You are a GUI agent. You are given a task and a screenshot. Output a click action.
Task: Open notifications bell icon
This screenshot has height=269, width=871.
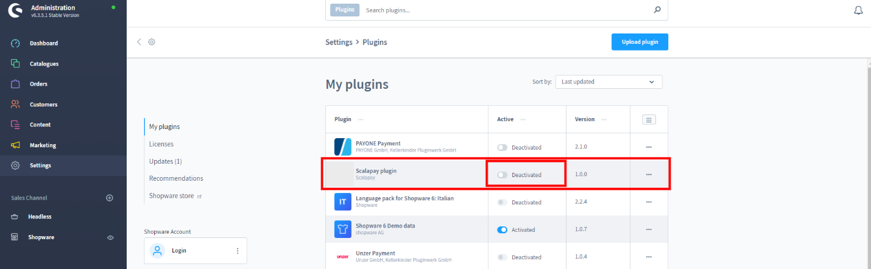coord(859,10)
